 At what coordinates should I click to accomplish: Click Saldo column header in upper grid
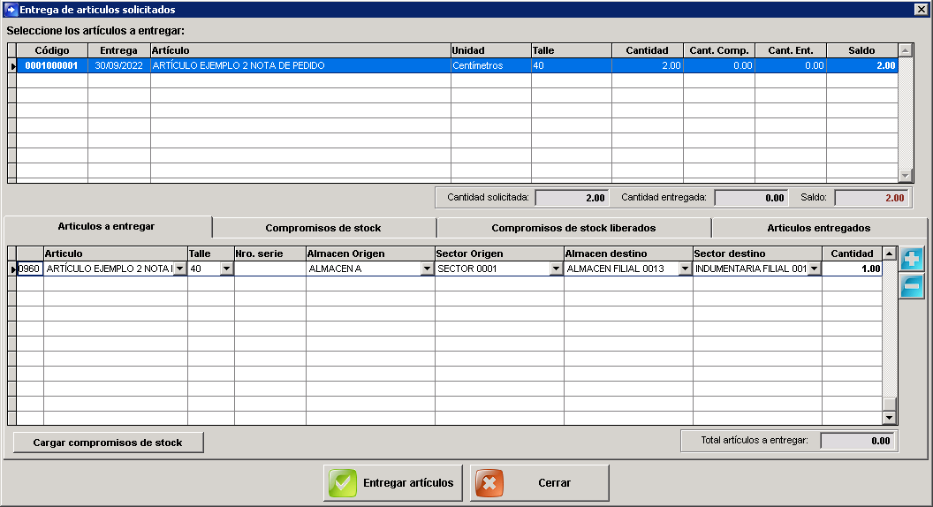(862, 50)
